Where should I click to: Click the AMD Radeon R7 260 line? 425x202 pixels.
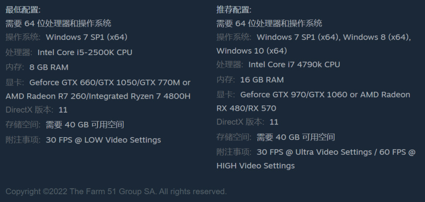pyautogui.click(x=98, y=96)
